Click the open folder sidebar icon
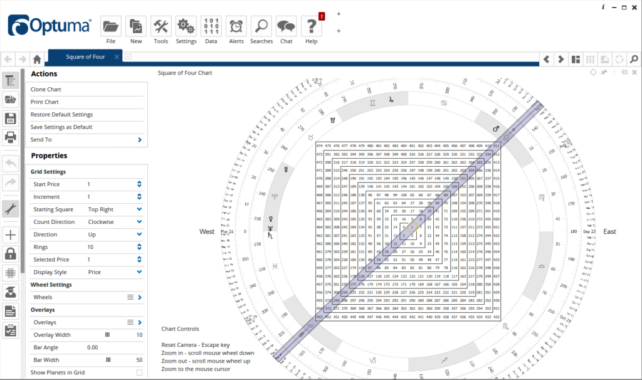 tap(10, 99)
